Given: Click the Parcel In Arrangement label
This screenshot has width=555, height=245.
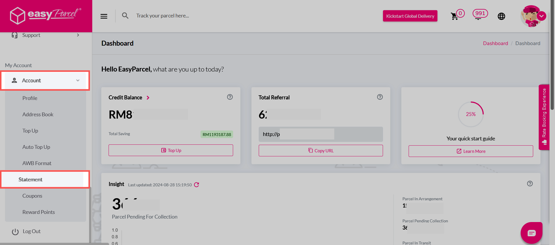Looking at the screenshot, I should coord(422,199).
